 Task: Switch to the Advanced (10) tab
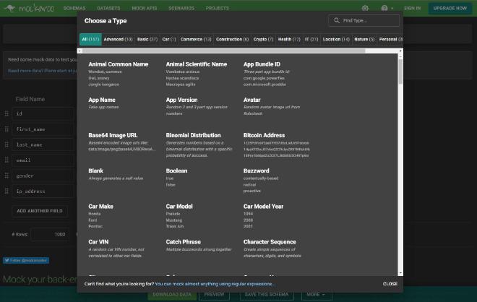[x=118, y=39]
